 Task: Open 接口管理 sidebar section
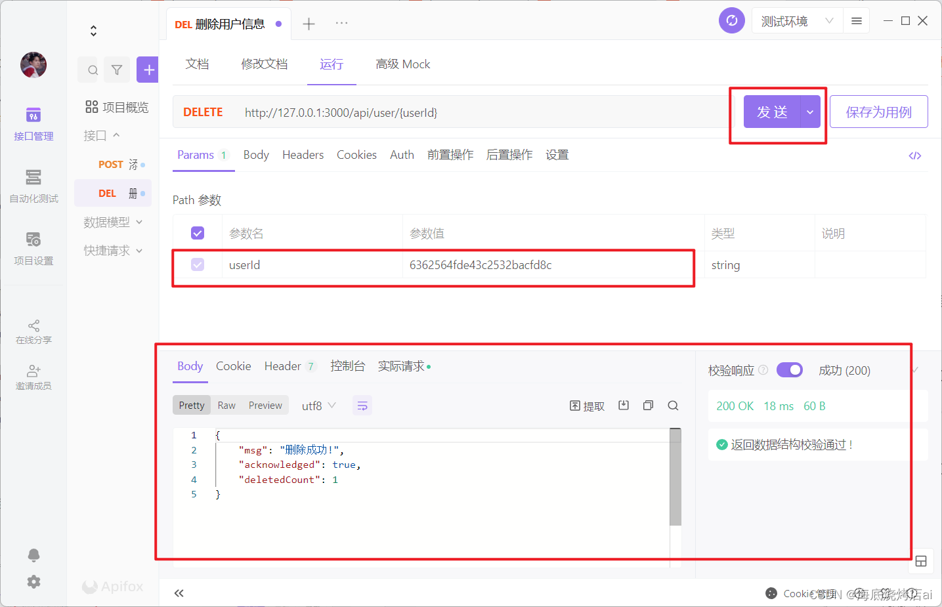33,124
